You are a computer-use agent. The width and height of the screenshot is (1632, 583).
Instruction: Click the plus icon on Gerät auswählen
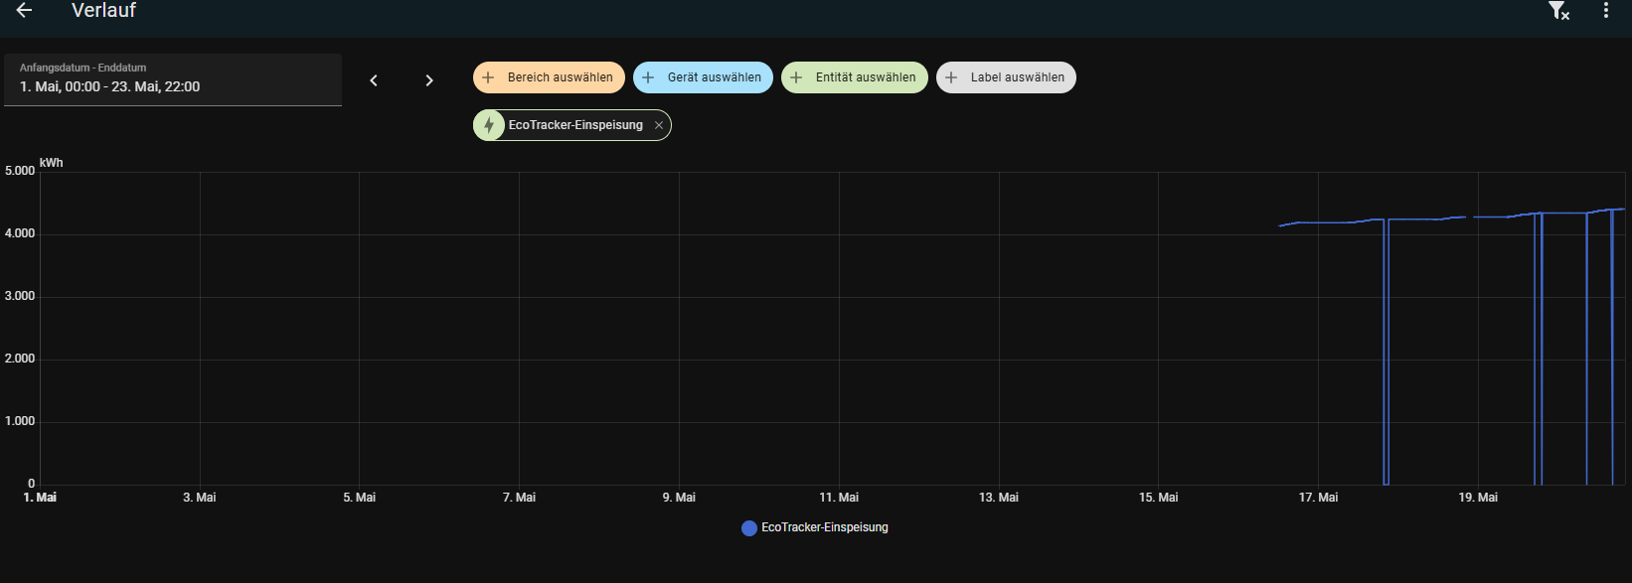click(648, 77)
